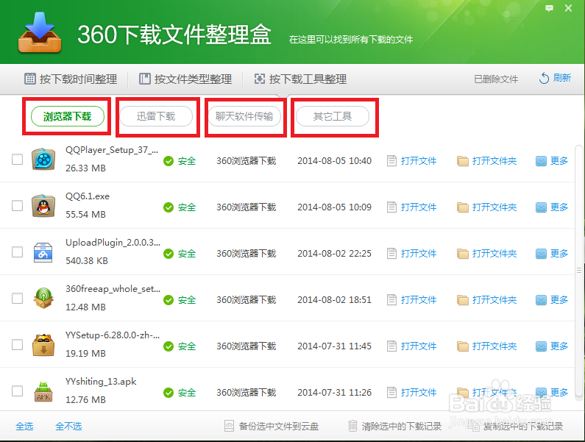Screen dimensions: 585x442
Task: Tick the checkbox for YYSetup-6.28.0.0
Action: tap(17, 345)
